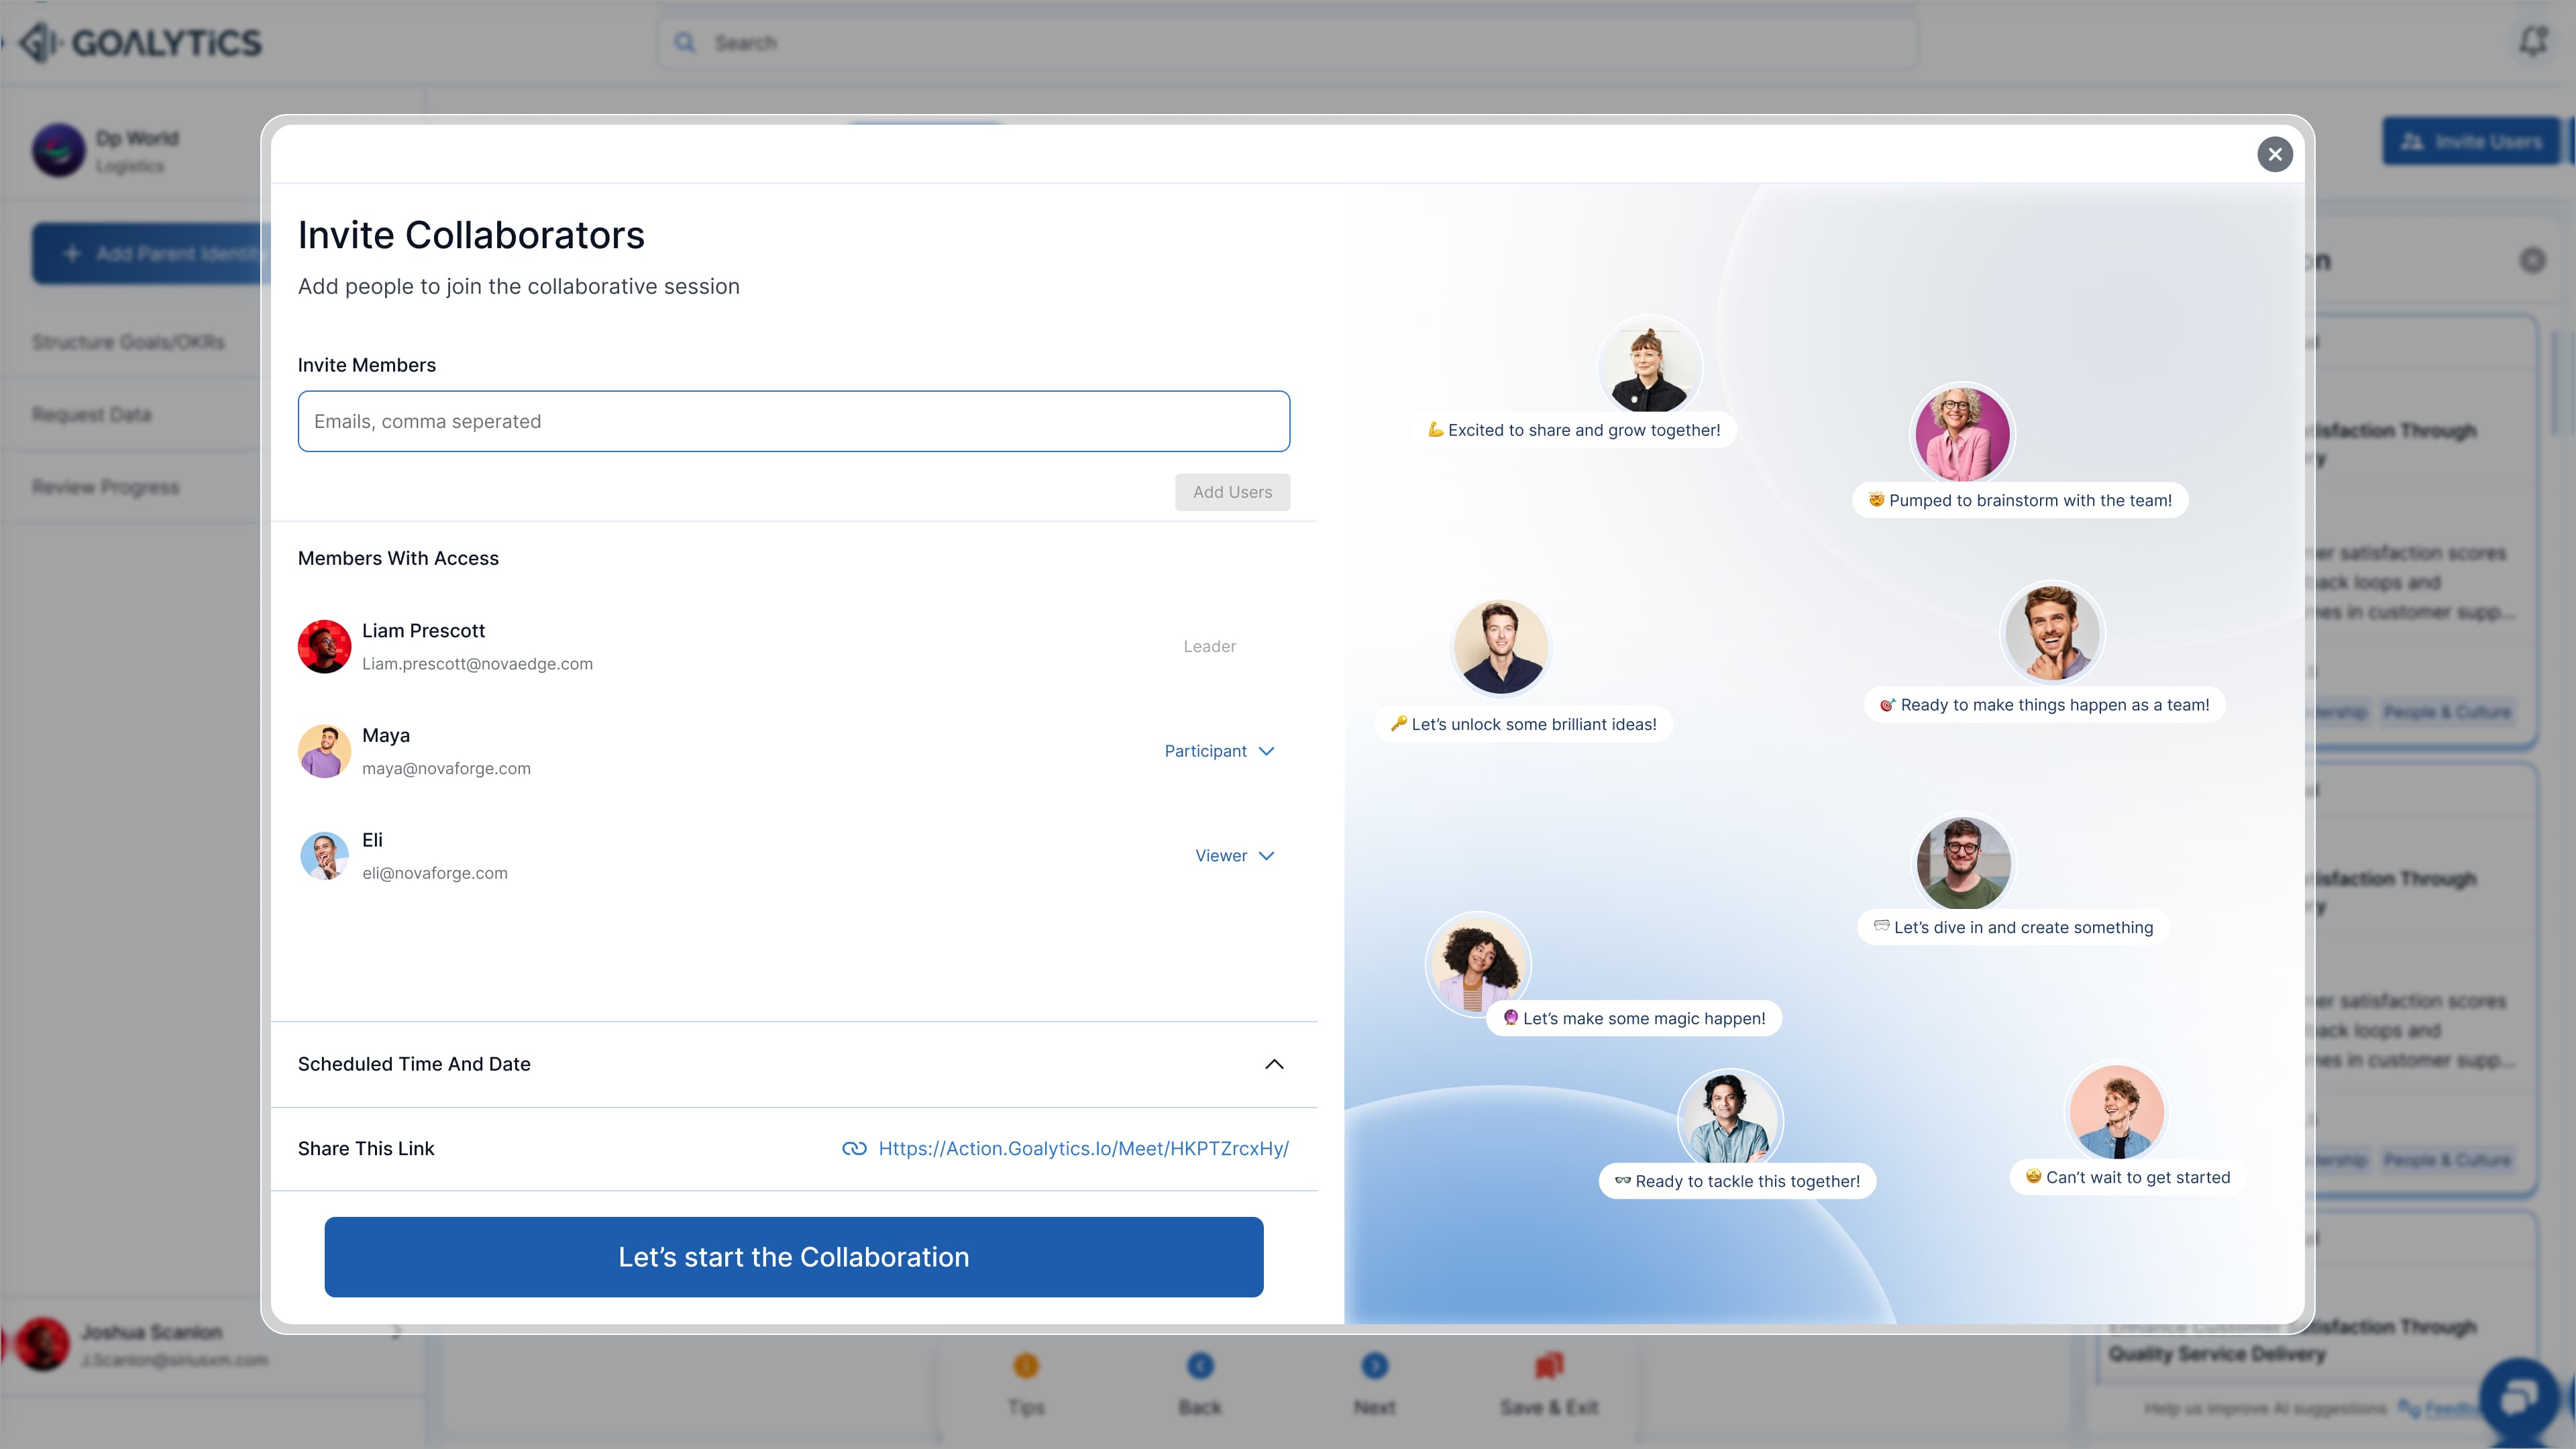This screenshot has height=1449, width=2576.
Task: Click the avatar above 'Excited to share and grow together!'
Action: [1649, 365]
